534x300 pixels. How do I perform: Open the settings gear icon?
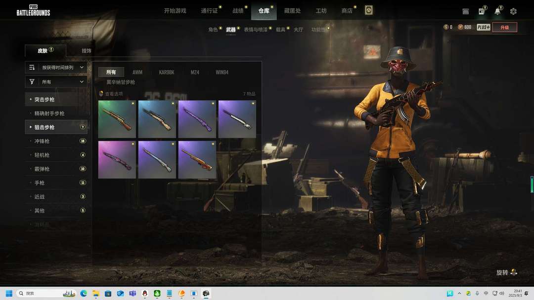click(513, 11)
